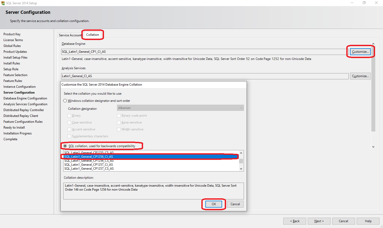Select SQL_Latin1_General_CP1257_CS_AS in list
The image size is (383, 228).
[151, 169]
